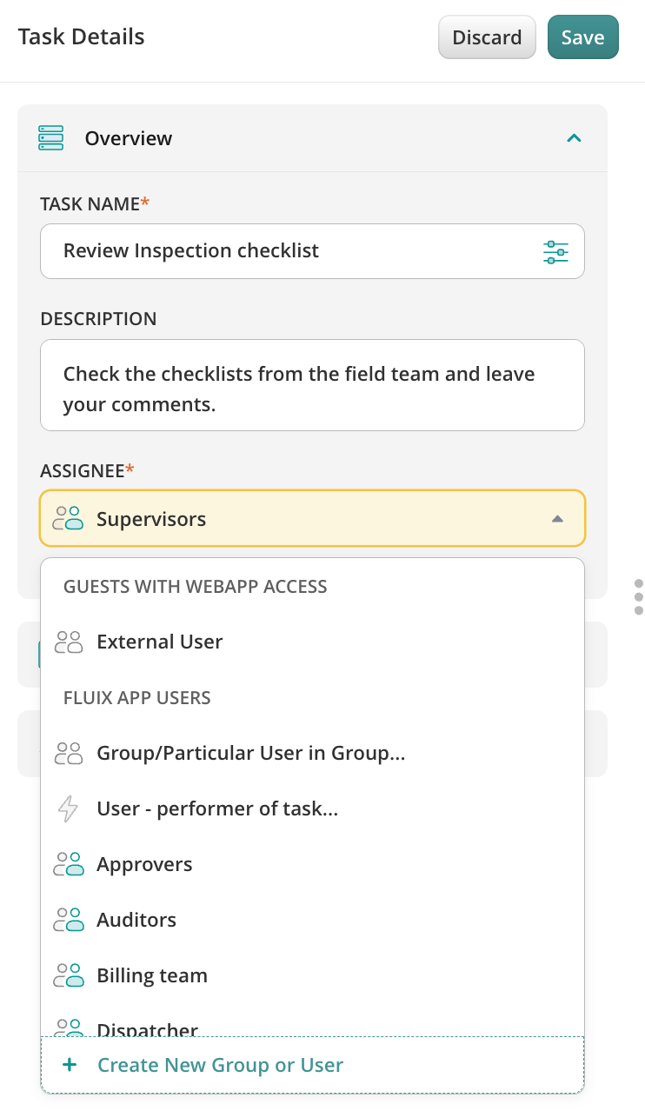Click the Billing team group icon
The width and height of the screenshot is (645, 1111).
point(68,976)
